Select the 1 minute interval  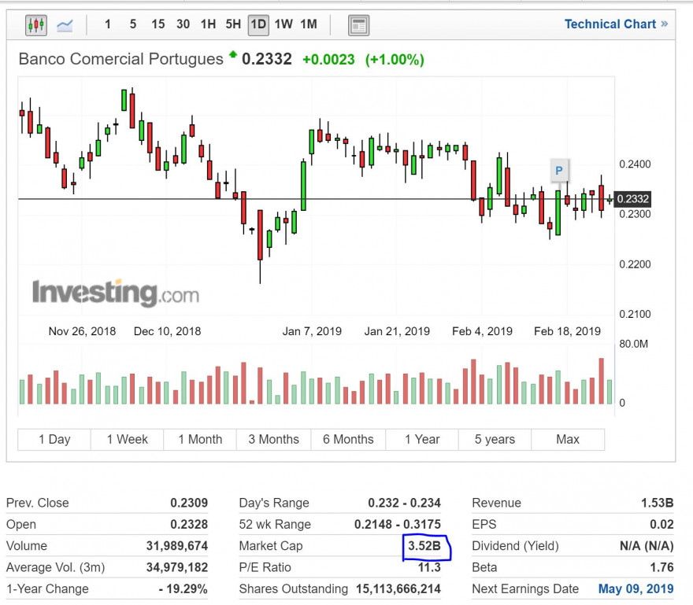107,24
